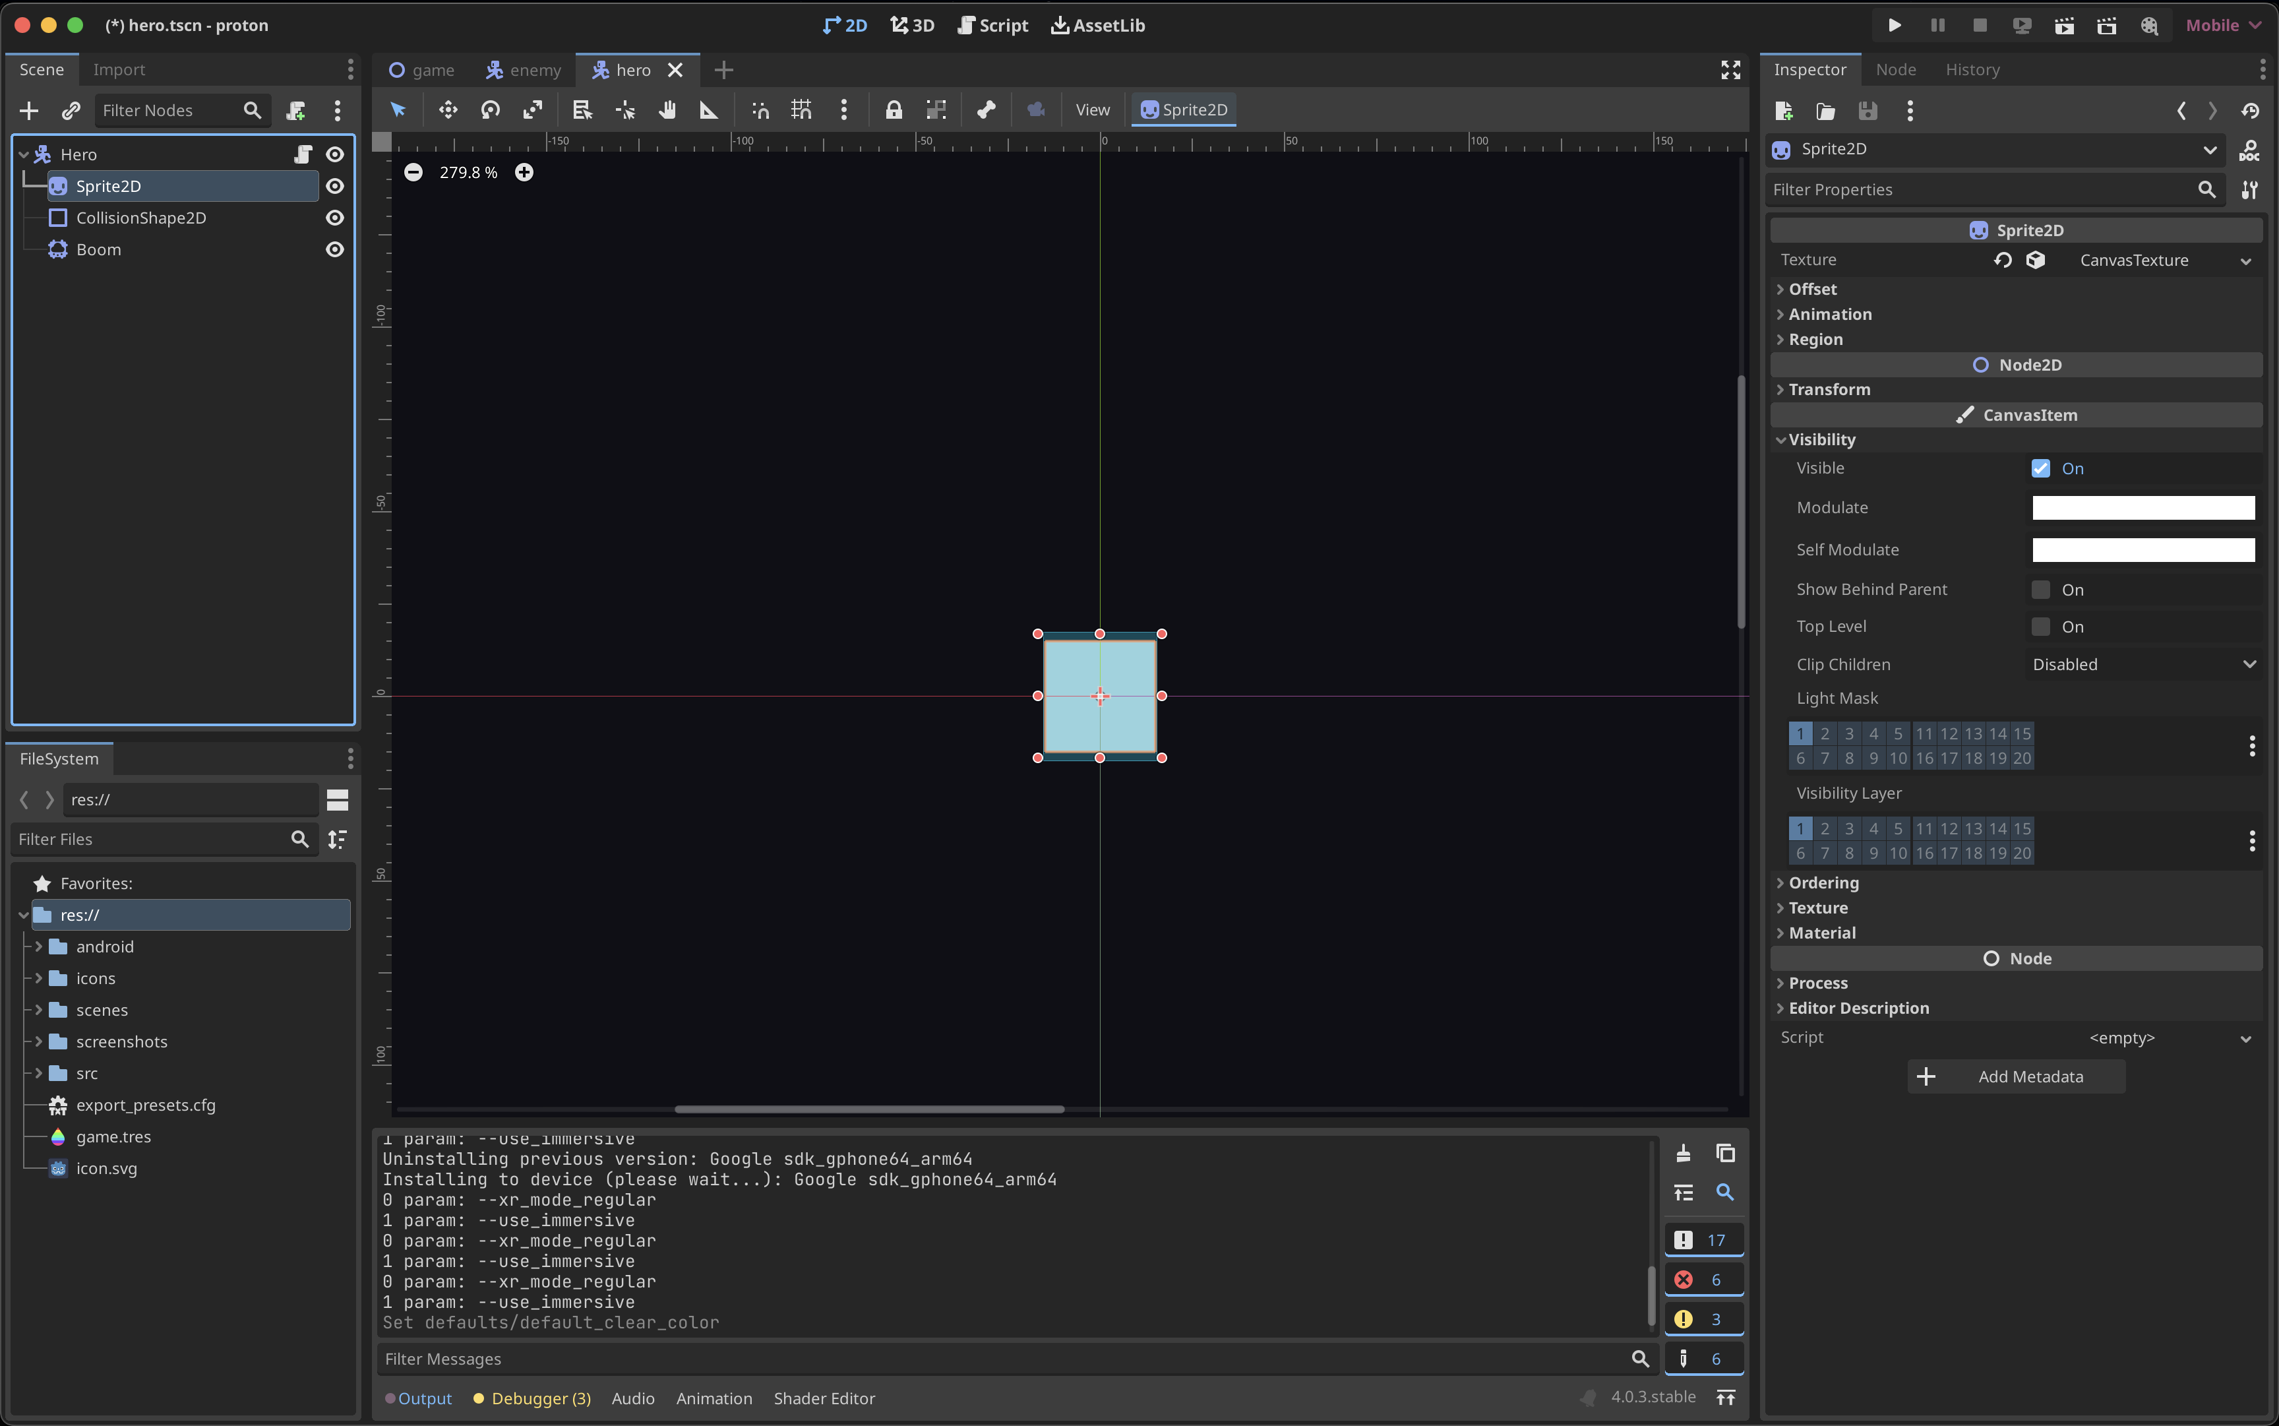Viewport: 2279px width, 1426px height.
Task: Open inspector object history clock icon
Action: pyautogui.click(x=2250, y=111)
